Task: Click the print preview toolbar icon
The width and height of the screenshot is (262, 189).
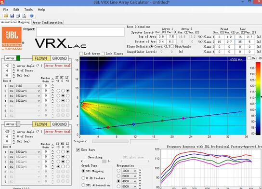Action: [24, 16]
